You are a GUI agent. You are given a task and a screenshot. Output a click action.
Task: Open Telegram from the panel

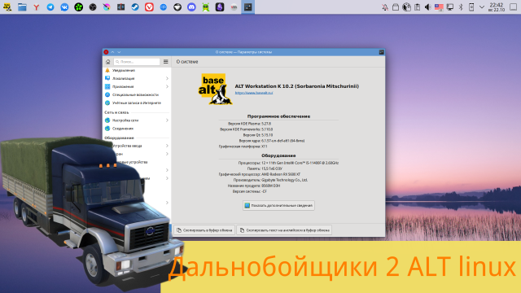[x=50, y=7]
